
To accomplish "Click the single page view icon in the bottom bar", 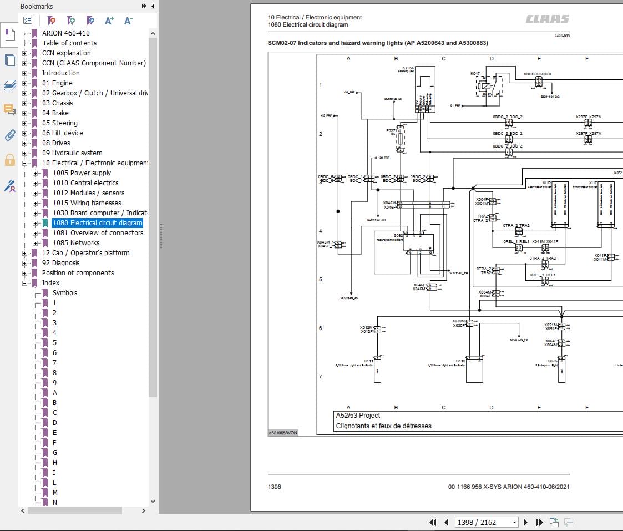I will click(554, 522).
